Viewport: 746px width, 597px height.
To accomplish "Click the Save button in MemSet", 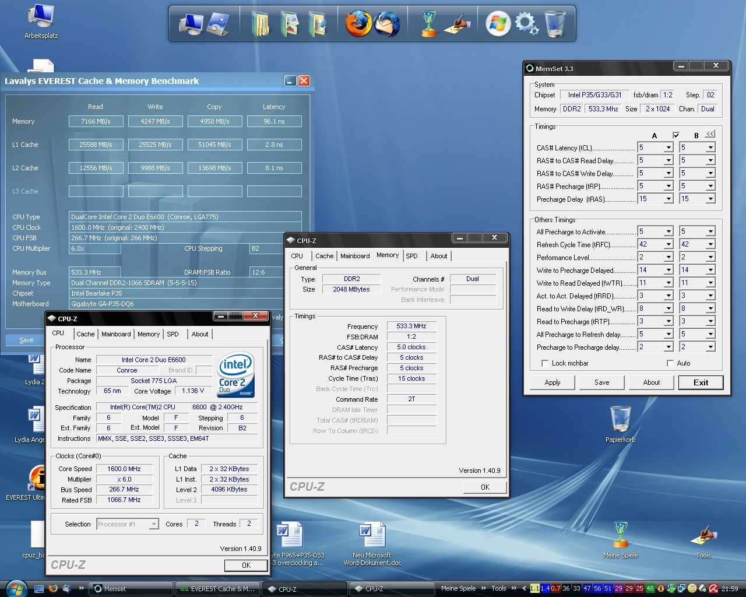I will click(x=602, y=382).
